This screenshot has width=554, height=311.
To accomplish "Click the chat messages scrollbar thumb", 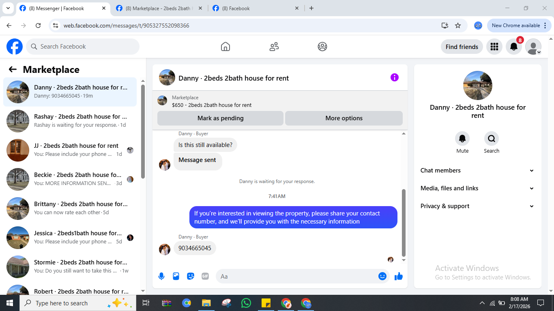I will pos(404,223).
